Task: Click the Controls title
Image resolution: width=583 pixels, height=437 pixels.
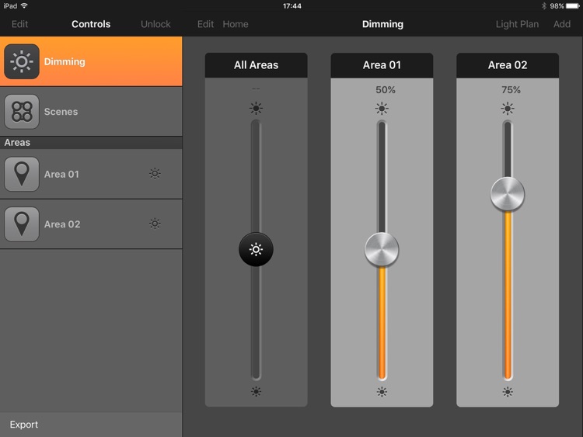Action: coord(91,24)
